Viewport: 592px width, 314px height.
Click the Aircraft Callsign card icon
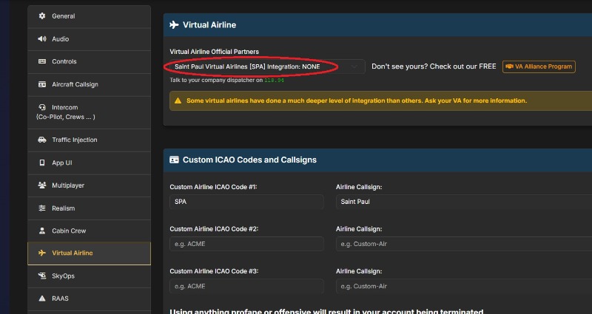tap(42, 85)
